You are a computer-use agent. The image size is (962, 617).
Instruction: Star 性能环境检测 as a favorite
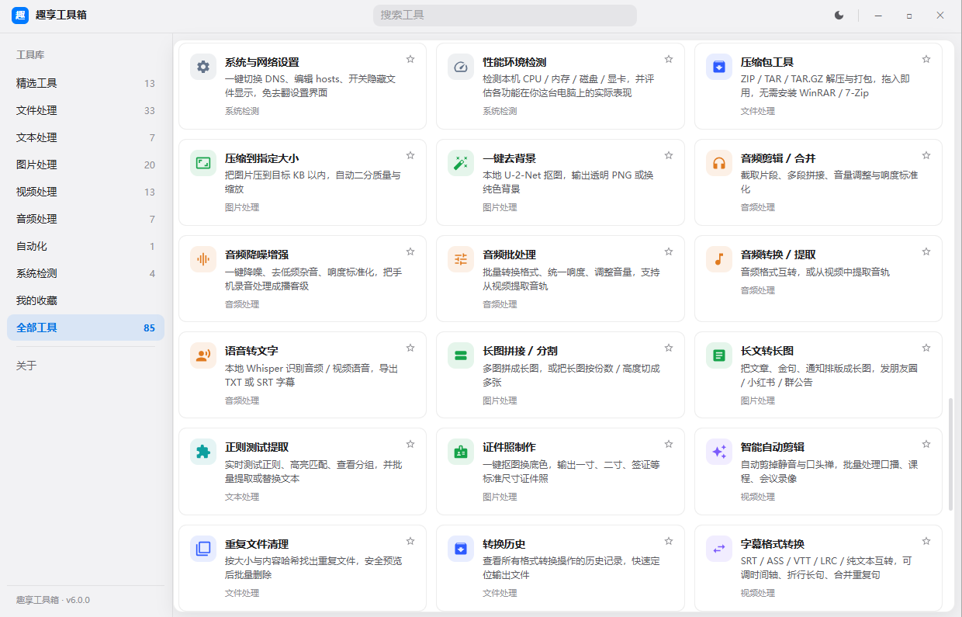669,59
